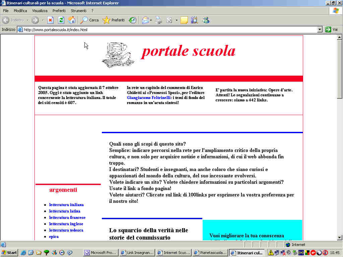
Task: Expand the Indietro back history dropdown
Action: pyautogui.click(x=27, y=20)
